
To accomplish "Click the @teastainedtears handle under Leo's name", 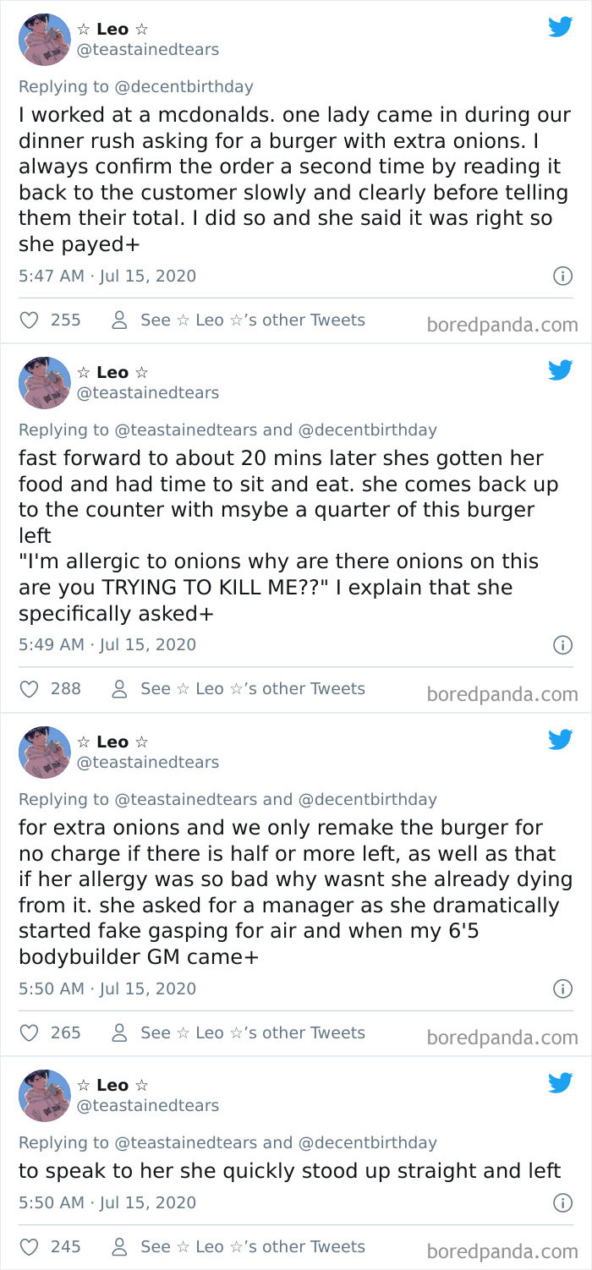I will [146, 50].
